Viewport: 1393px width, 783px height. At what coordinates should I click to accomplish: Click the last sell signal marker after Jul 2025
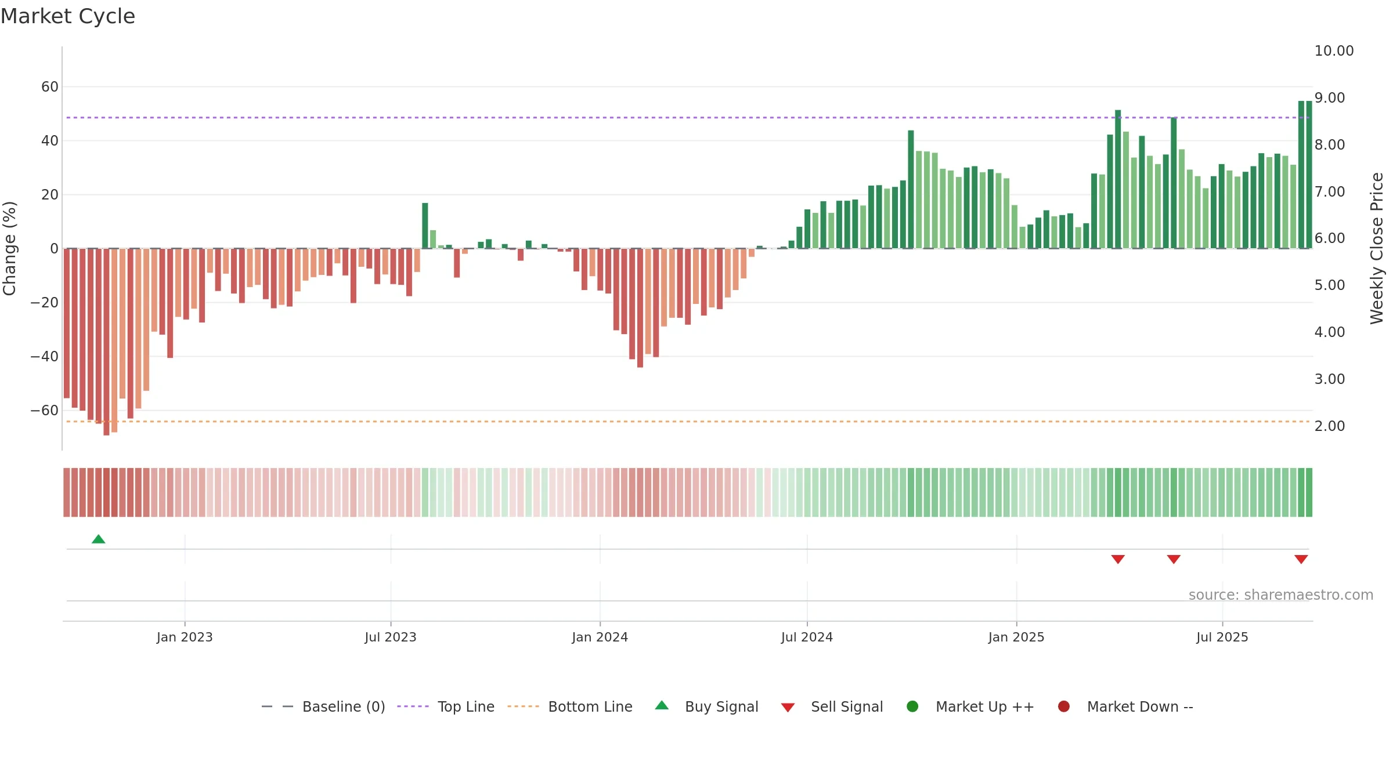click(x=1301, y=559)
